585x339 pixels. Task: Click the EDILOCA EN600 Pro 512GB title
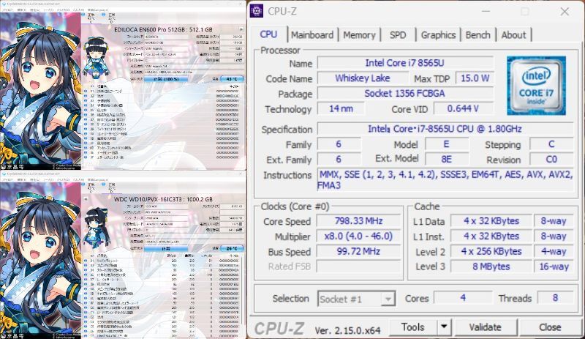(163, 29)
